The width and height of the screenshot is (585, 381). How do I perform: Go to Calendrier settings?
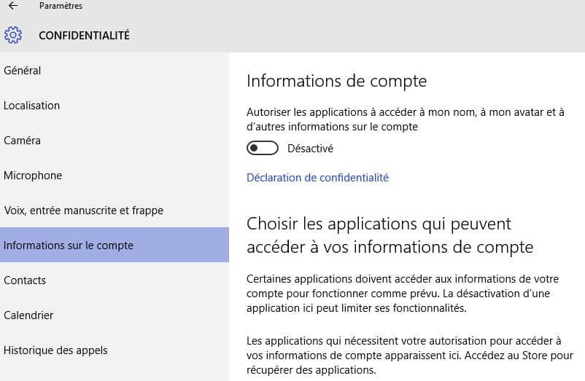115,315
